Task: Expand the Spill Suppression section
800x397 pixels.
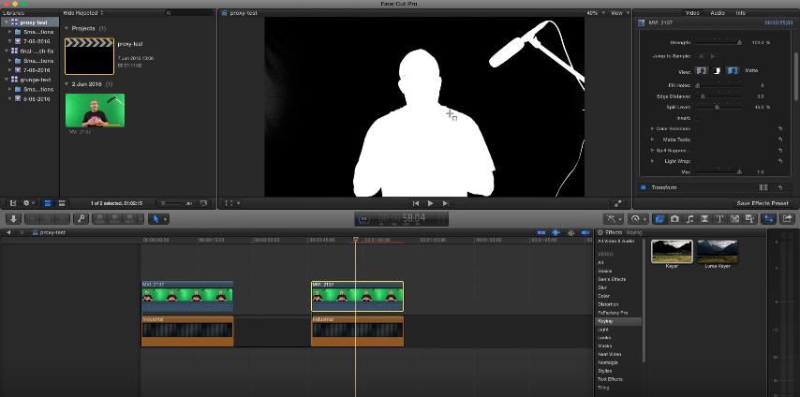Action: click(x=652, y=151)
